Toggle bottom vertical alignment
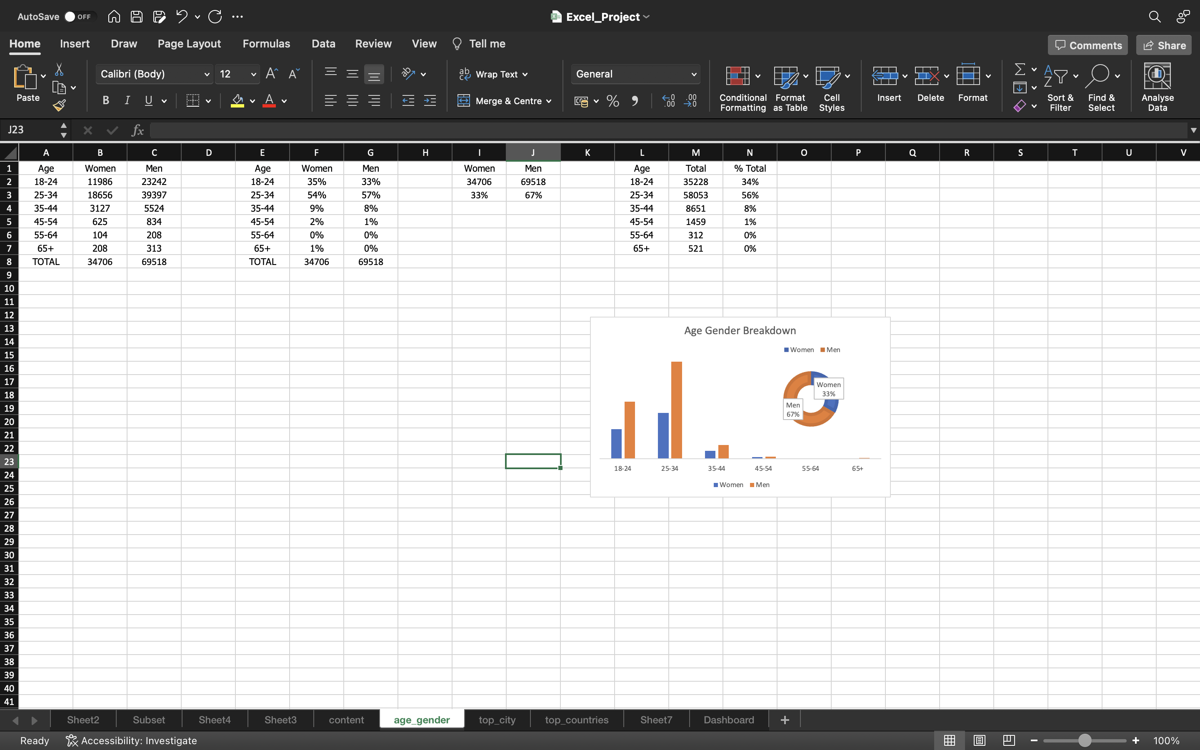 (x=374, y=75)
